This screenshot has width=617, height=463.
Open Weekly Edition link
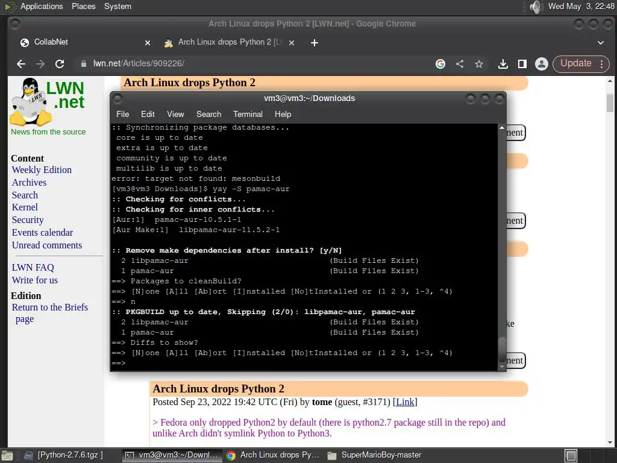(x=42, y=169)
